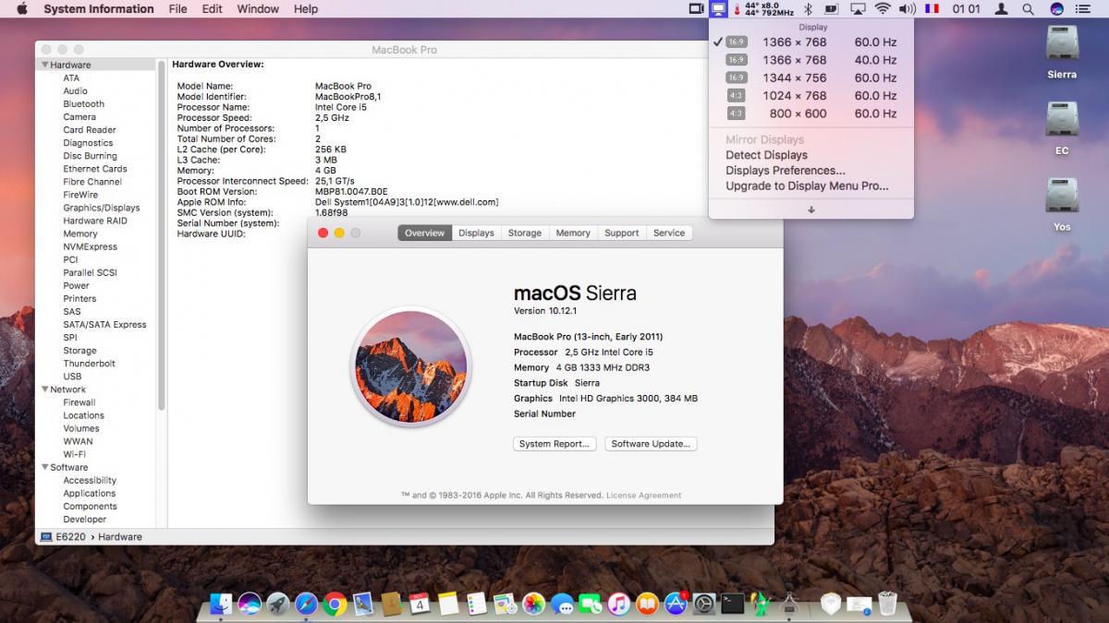This screenshot has height=623, width=1109.
Task: Click the System Report… button
Action: click(x=554, y=444)
